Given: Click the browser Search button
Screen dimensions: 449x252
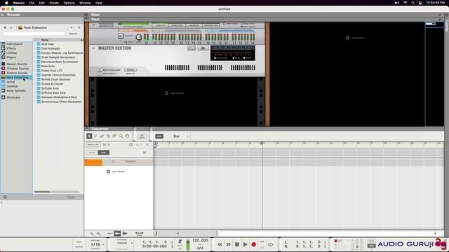Looking at the screenshot, I should pos(73,34).
